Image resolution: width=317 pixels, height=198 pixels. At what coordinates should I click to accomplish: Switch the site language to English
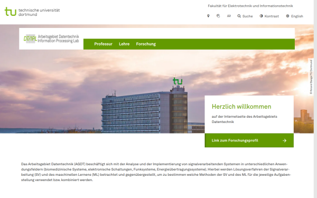coord(295,16)
